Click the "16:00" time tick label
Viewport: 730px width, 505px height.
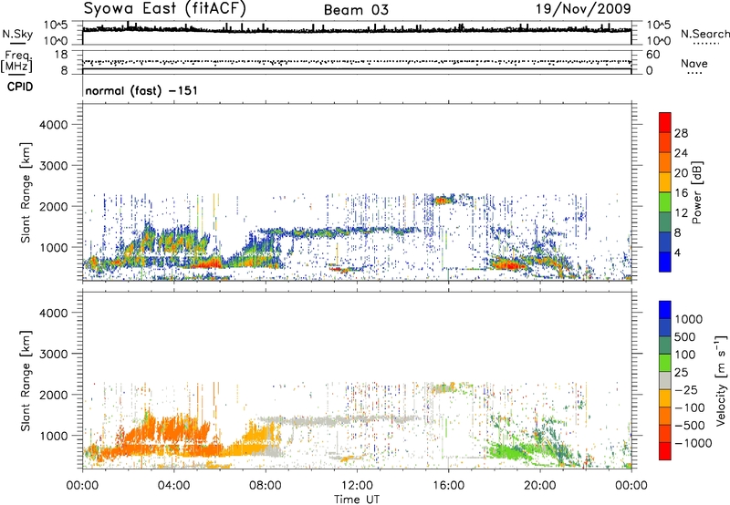click(448, 486)
